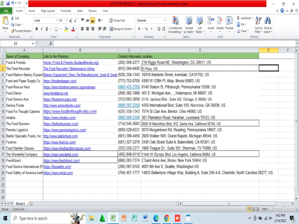Screen dimensions: 299x224
Task: Toggle Underline formatting
Action: pos(47,29)
